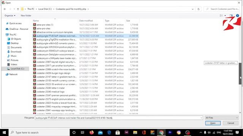Open the Mail app in taskbar
The height and width of the screenshot is (136, 243).
(x=100, y=133)
